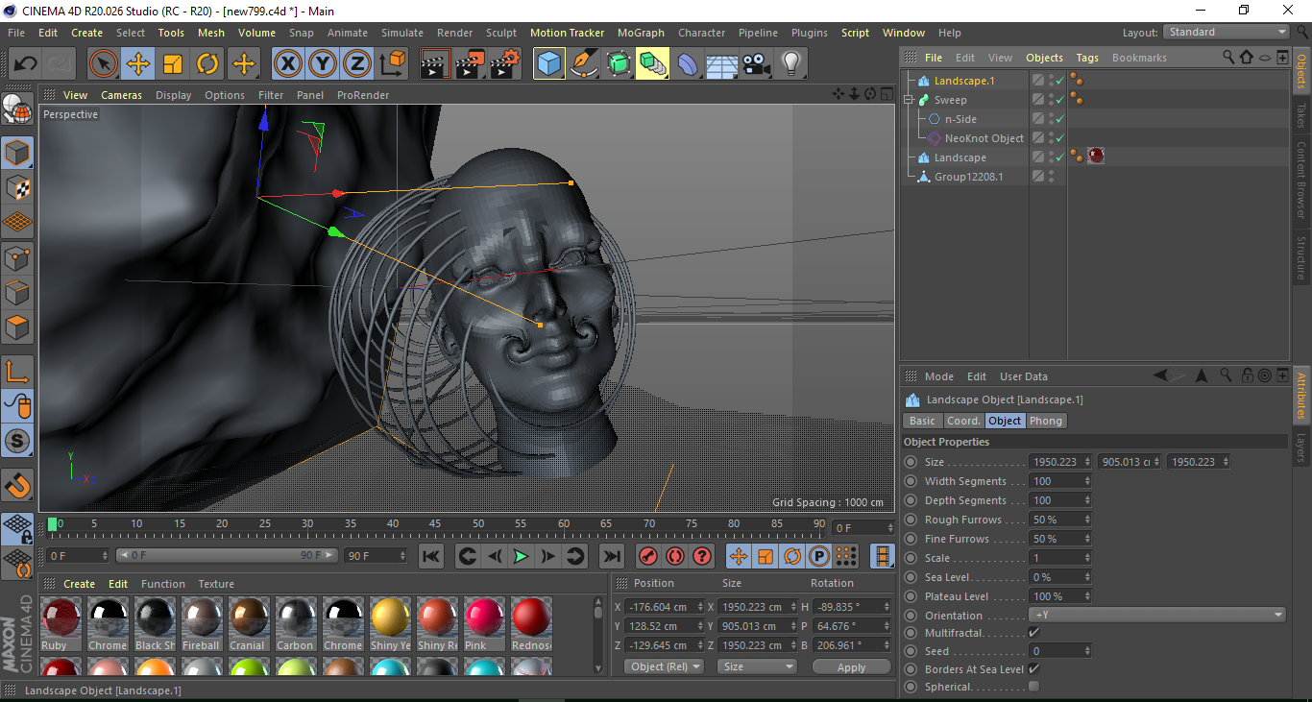Open the Layout Standard dropdown
This screenshot has width=1312, height=702.
click(1227, 32)
